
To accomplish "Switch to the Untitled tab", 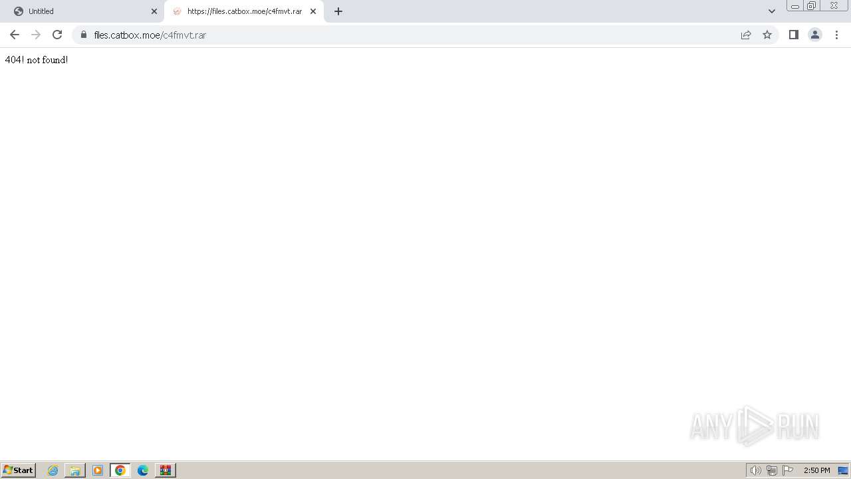I will coord(83,11).
